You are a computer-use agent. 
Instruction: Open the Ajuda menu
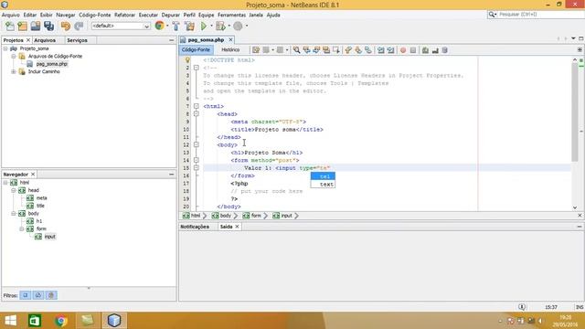[273, 15]
